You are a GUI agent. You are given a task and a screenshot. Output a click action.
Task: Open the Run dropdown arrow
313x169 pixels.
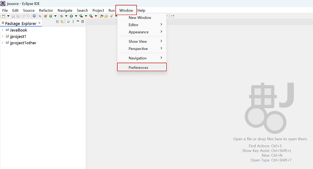point(76,16)
